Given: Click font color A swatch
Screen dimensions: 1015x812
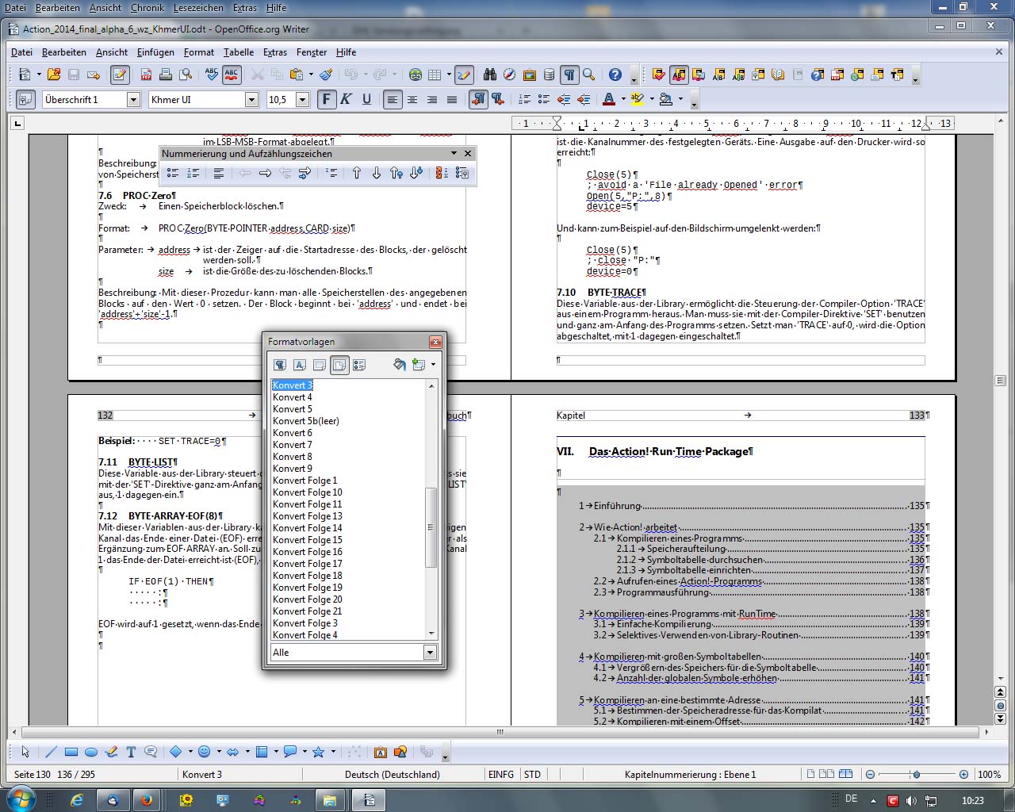Looking at the screenshot, I should point(609,99).
